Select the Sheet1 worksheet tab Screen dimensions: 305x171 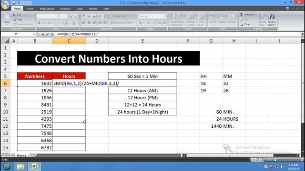coord(21,155)
